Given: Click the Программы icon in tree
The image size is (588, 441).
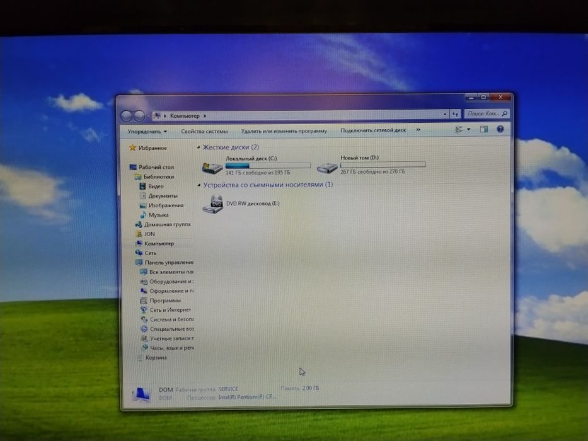Looking at the screenshot, I should point(144,301).
